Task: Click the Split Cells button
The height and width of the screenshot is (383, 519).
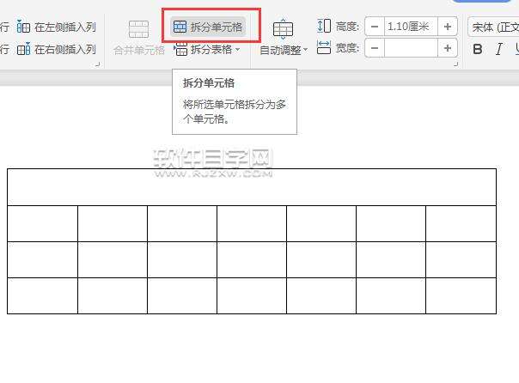Action: pos(208,27)
